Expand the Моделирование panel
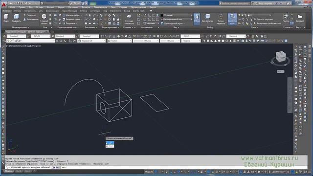The image size is (313, 176). [21, 27]
